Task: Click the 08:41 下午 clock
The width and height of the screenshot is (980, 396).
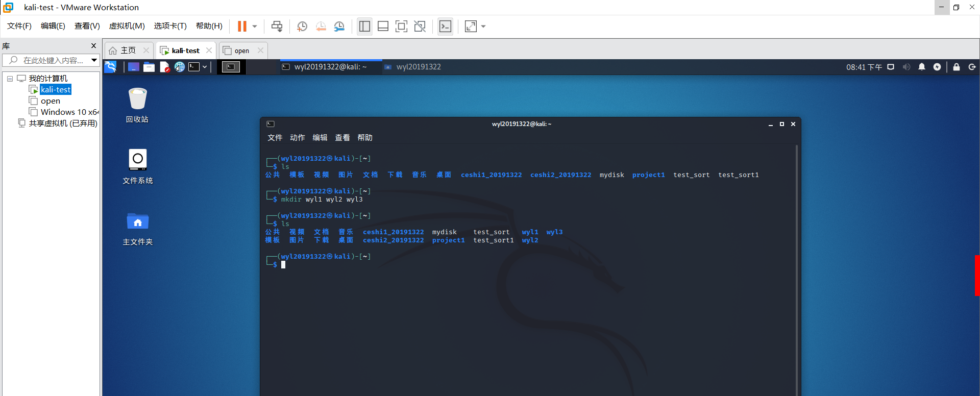Action: pos(864,67)
